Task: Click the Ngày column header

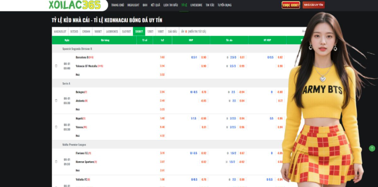Action: tap(67, 40)
